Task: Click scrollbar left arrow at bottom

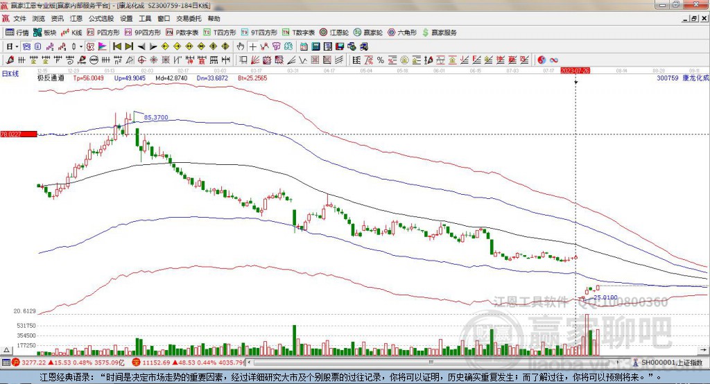Action: 249,363
